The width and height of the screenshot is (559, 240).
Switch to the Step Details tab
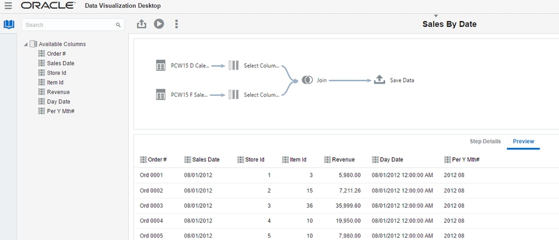[x=485, y=141]
